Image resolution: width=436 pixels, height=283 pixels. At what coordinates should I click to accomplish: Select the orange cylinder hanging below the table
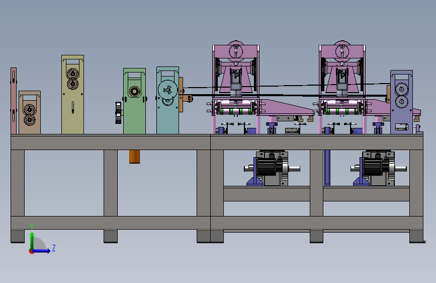point(135,157)
